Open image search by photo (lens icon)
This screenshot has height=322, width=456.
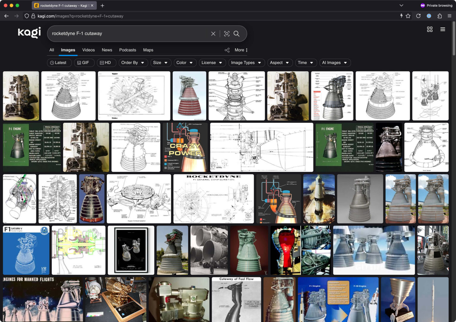pos(227,34)
